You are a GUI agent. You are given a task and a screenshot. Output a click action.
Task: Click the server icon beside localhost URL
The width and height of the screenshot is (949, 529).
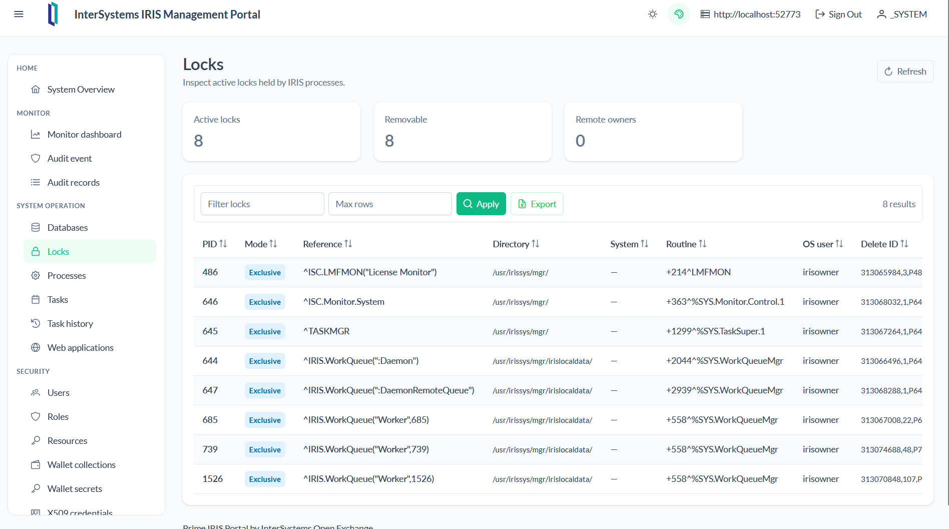coord(705,14)
